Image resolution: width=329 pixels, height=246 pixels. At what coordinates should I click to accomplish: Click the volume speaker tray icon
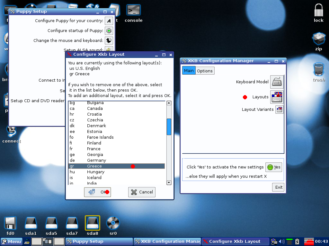coord(281,242)
